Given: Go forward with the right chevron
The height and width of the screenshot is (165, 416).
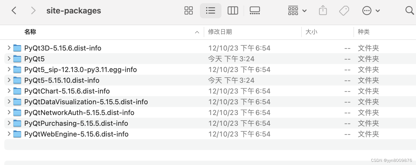Looking at the screenshot, I should coord(33,11).
